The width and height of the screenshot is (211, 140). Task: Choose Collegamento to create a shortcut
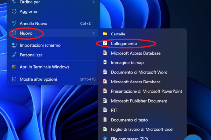pos(142,44)
